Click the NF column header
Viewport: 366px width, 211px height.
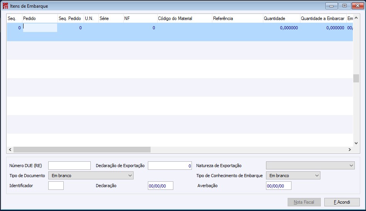[x=140, y=18]
